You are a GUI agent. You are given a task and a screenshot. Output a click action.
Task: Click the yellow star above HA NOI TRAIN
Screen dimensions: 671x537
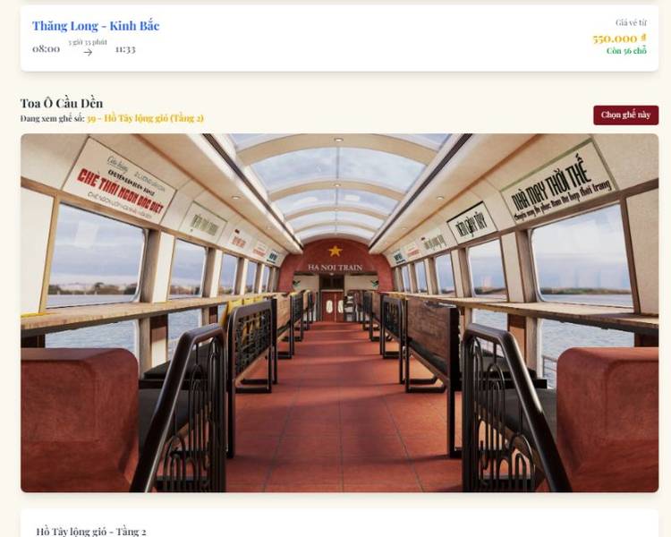pos(335,251)
